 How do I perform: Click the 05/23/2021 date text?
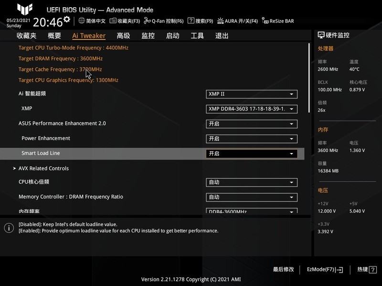pyautogui.click(x=18, y=20)
